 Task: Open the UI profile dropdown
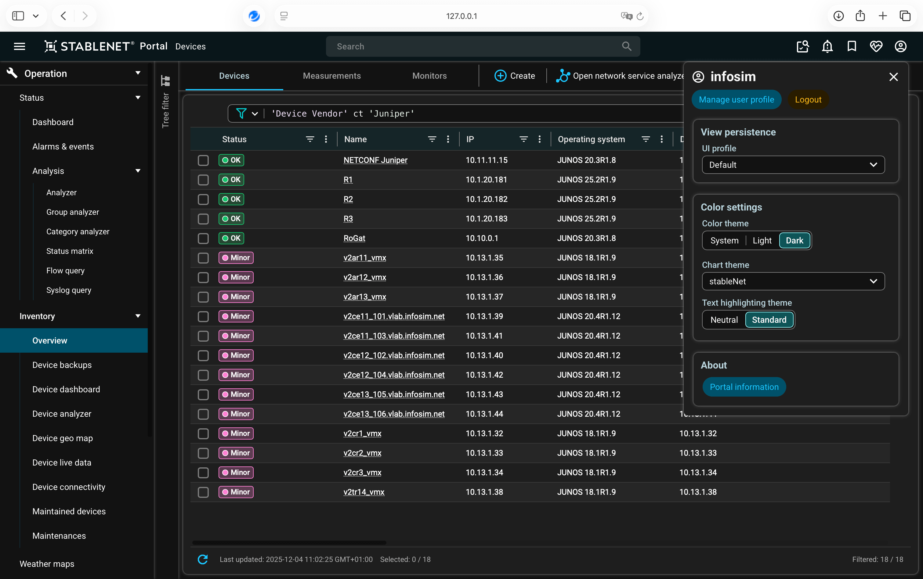(793, 165)
